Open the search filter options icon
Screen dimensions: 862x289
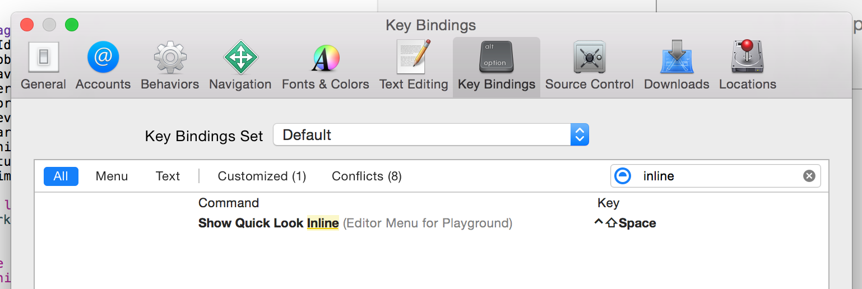coord(623,176)
